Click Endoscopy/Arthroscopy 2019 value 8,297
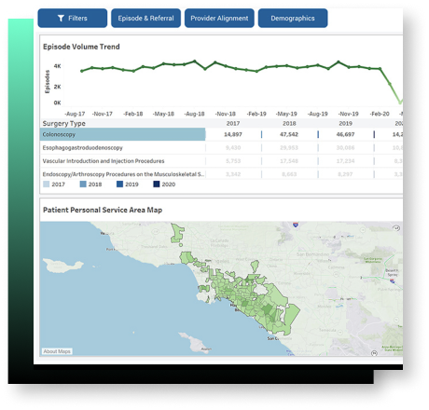The width and height of the screenshot is (429, 410). click(345, 174)
